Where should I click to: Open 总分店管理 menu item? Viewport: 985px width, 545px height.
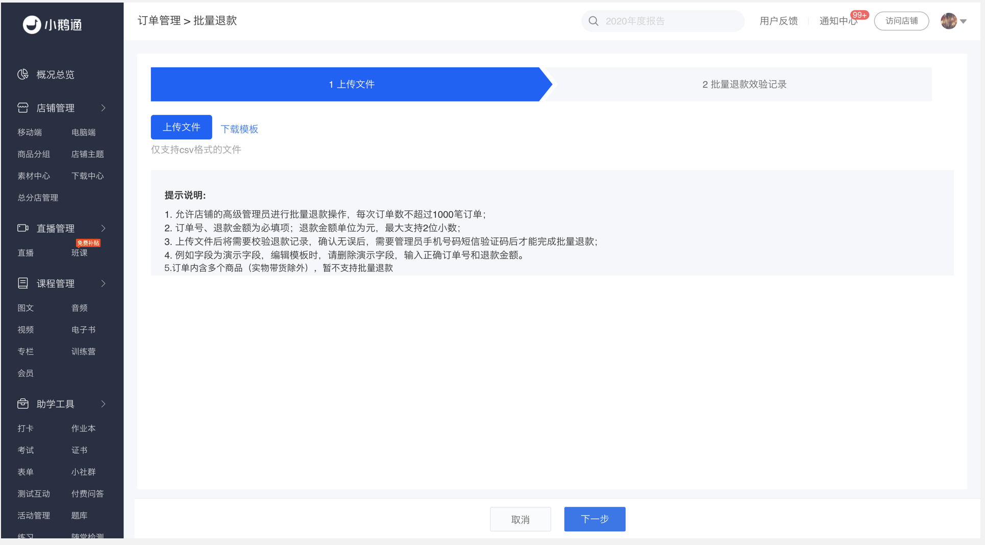click(x=38, y=198)
